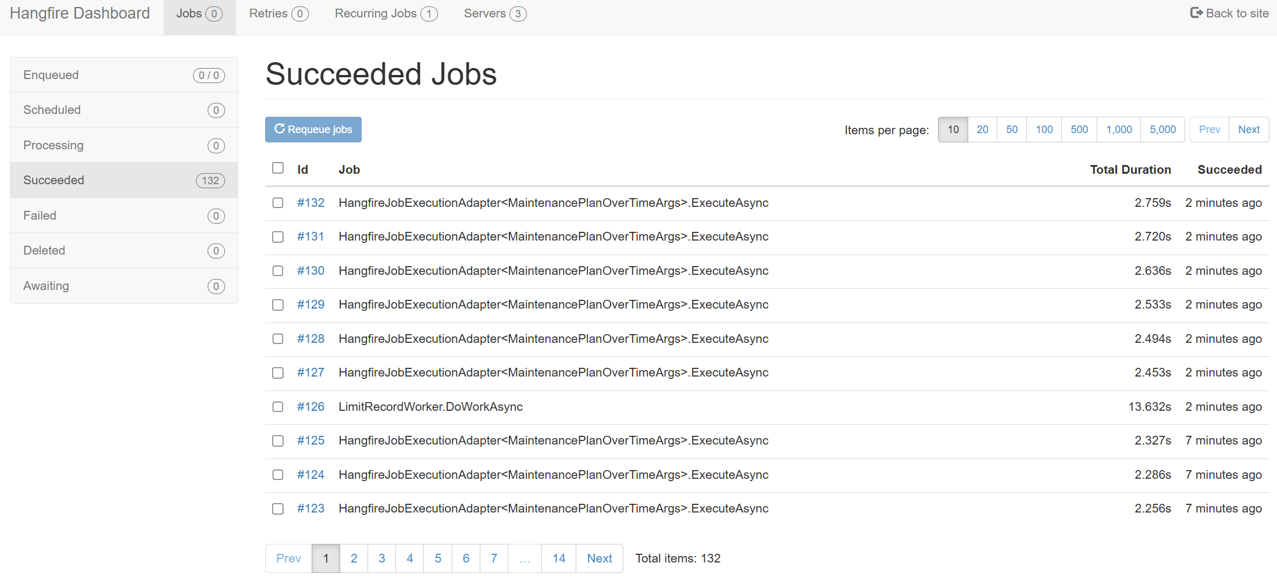Viewport: 1277px width, 577px height.
Task: Check the box for job #123
Action: click(278, 509)
